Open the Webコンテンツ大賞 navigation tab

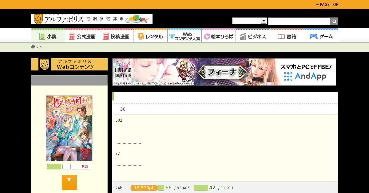pos(184,36)
